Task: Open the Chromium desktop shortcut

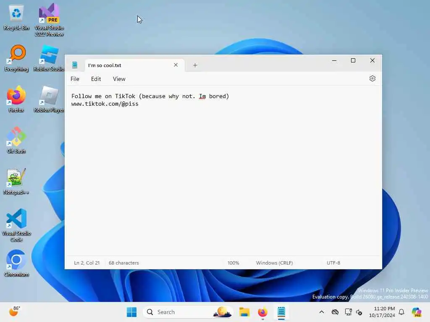Action: coord(16,264)
